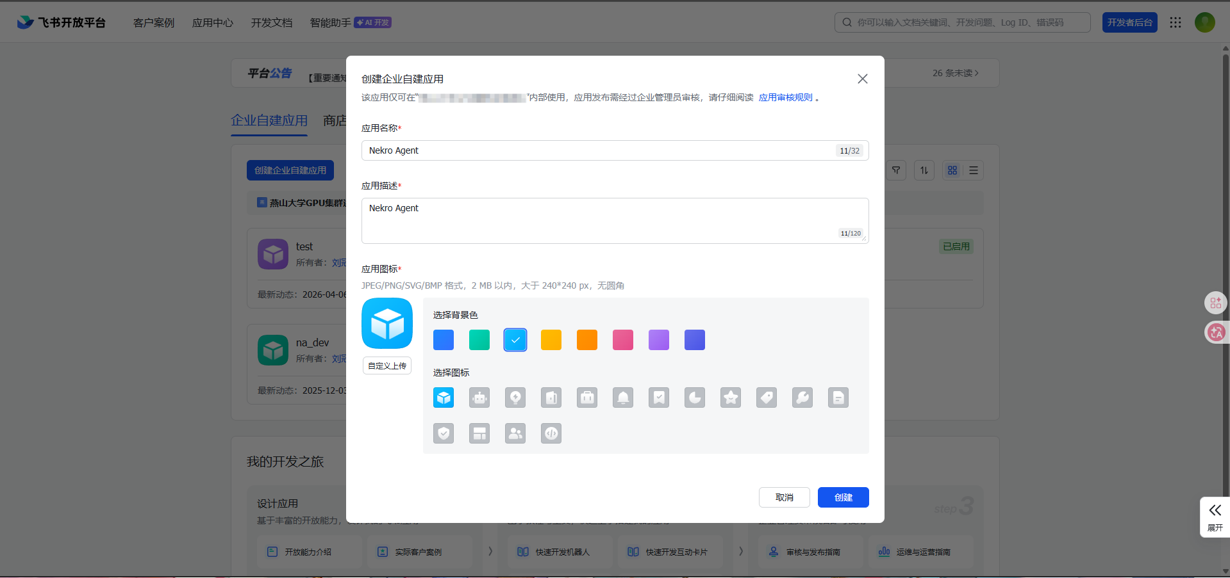Keep grid view layout enabled

click(x=952, y=170)
